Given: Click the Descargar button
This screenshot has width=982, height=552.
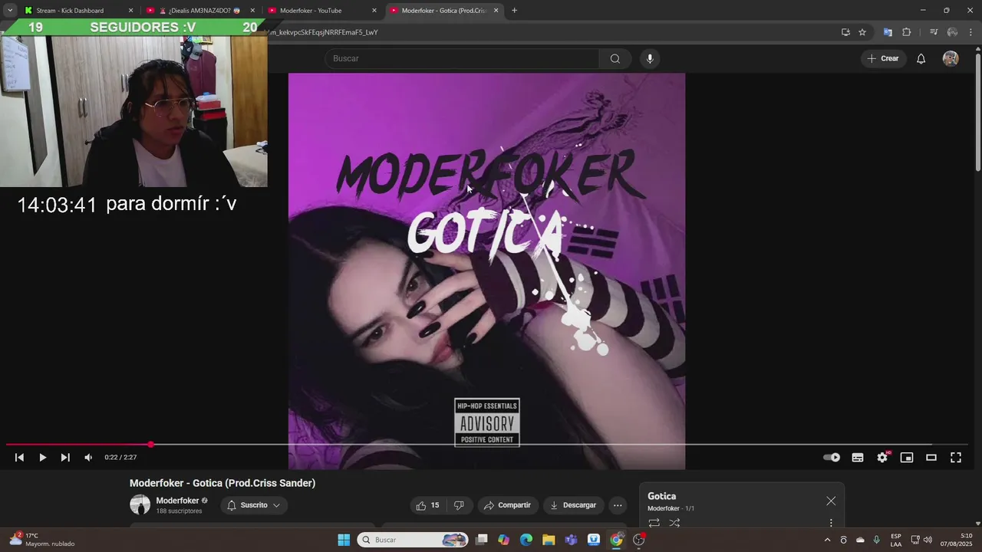Looking at the screenshot, I should point(573,505).
